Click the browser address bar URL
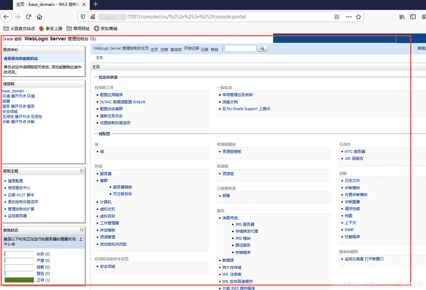Viewport: 426px width, 290px height. point(186,17)
